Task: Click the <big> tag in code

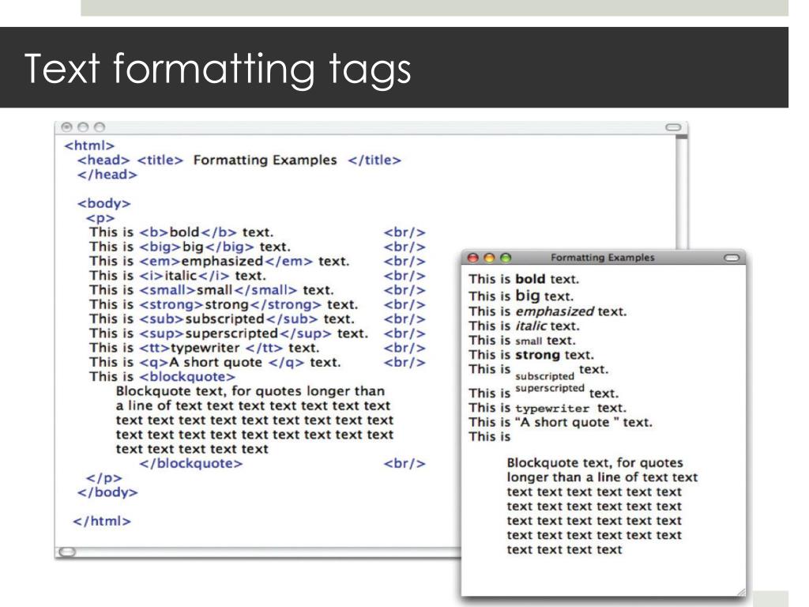Action: click(x=161, y=247)
